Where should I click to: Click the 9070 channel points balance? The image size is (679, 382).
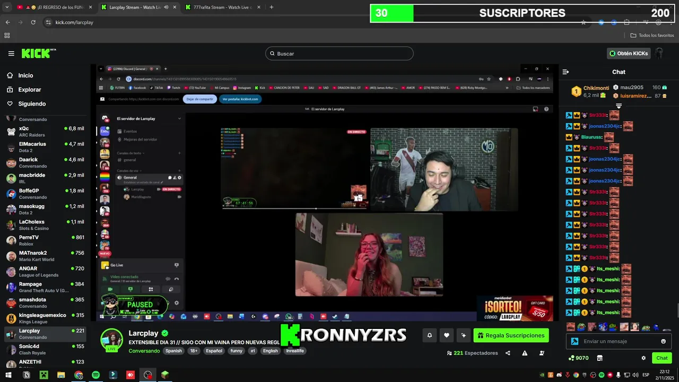pos(578,358)
